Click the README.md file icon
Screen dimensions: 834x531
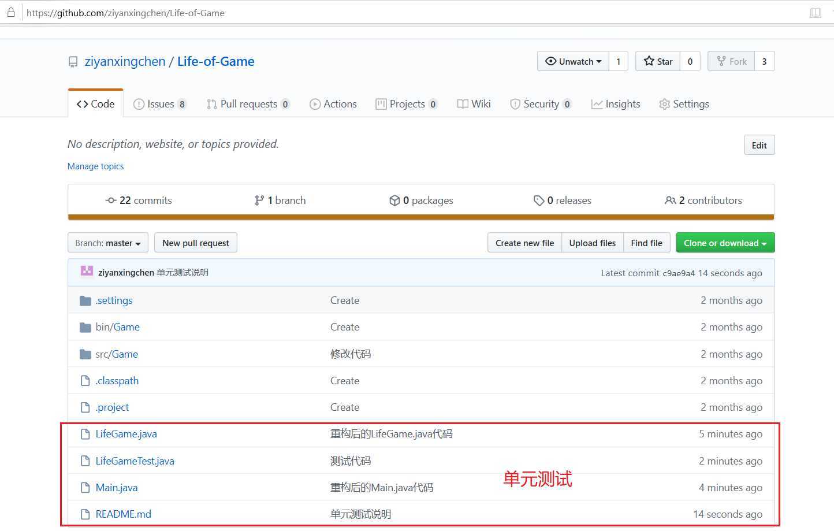[x=85, y=514]
